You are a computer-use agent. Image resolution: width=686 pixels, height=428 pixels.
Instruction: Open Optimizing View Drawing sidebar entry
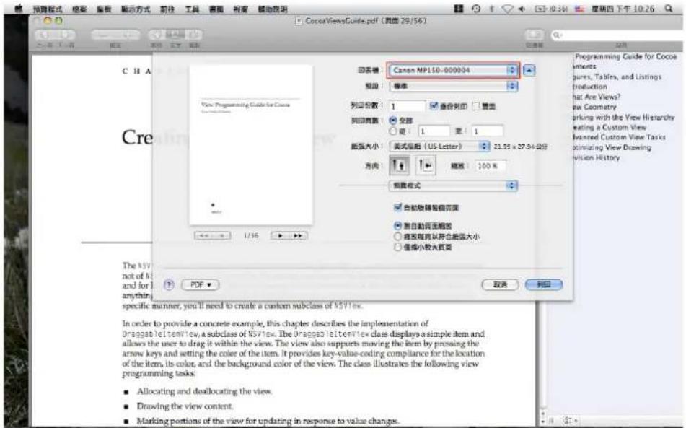[612, 147]
